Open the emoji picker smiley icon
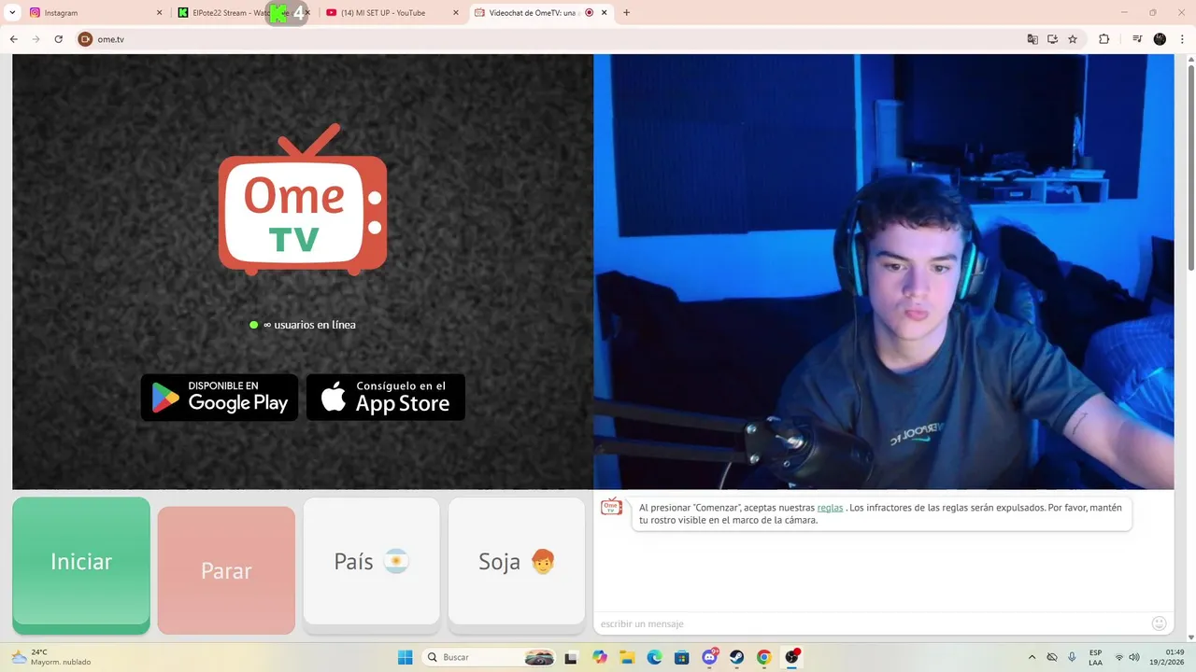 [x=1160, y=623]
